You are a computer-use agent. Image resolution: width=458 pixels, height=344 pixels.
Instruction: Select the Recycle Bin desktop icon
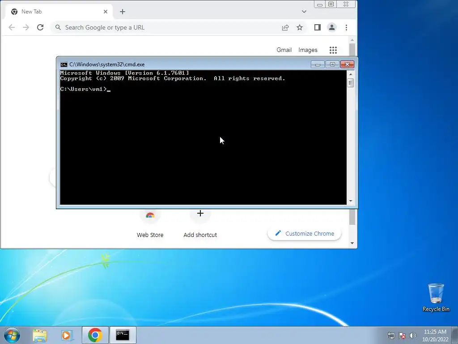(436, 297)
